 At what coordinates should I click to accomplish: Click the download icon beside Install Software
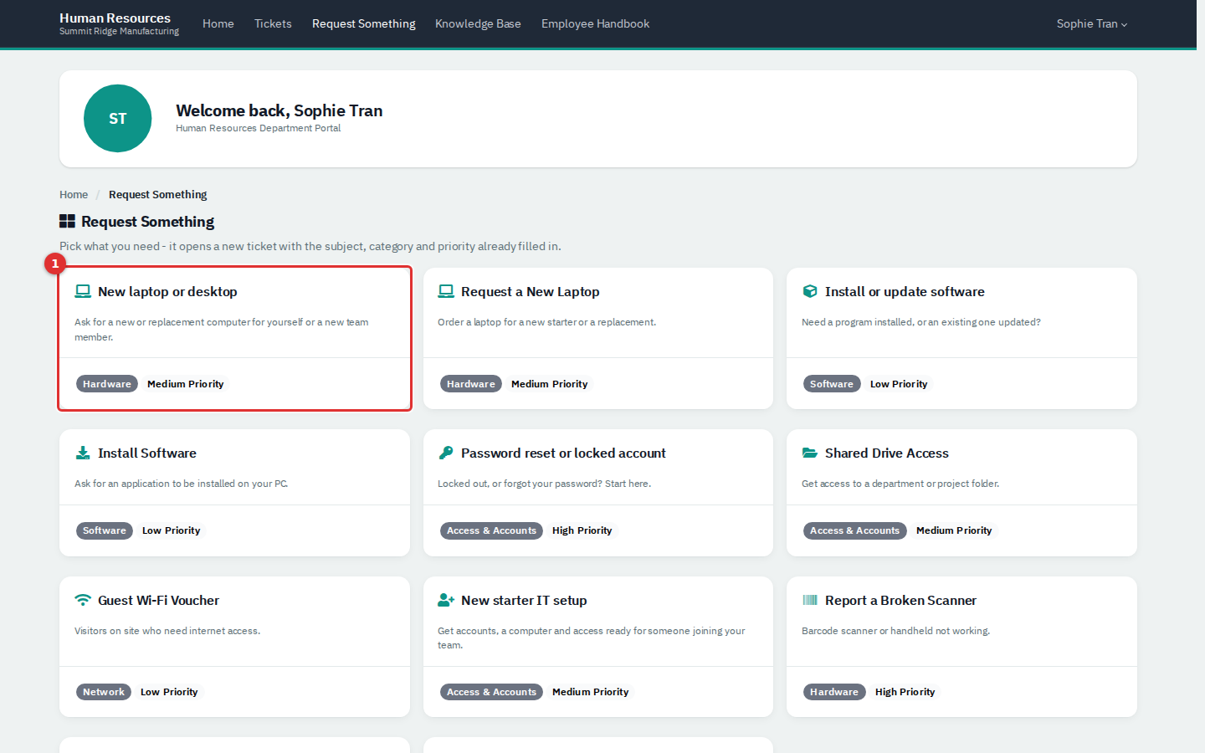click(83, 453)
